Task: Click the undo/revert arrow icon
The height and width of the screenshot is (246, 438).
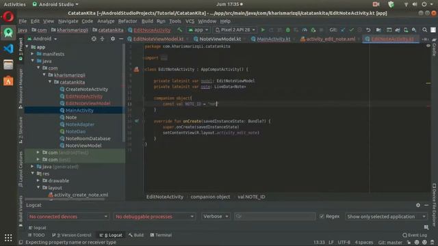Action: pos(368,30)
